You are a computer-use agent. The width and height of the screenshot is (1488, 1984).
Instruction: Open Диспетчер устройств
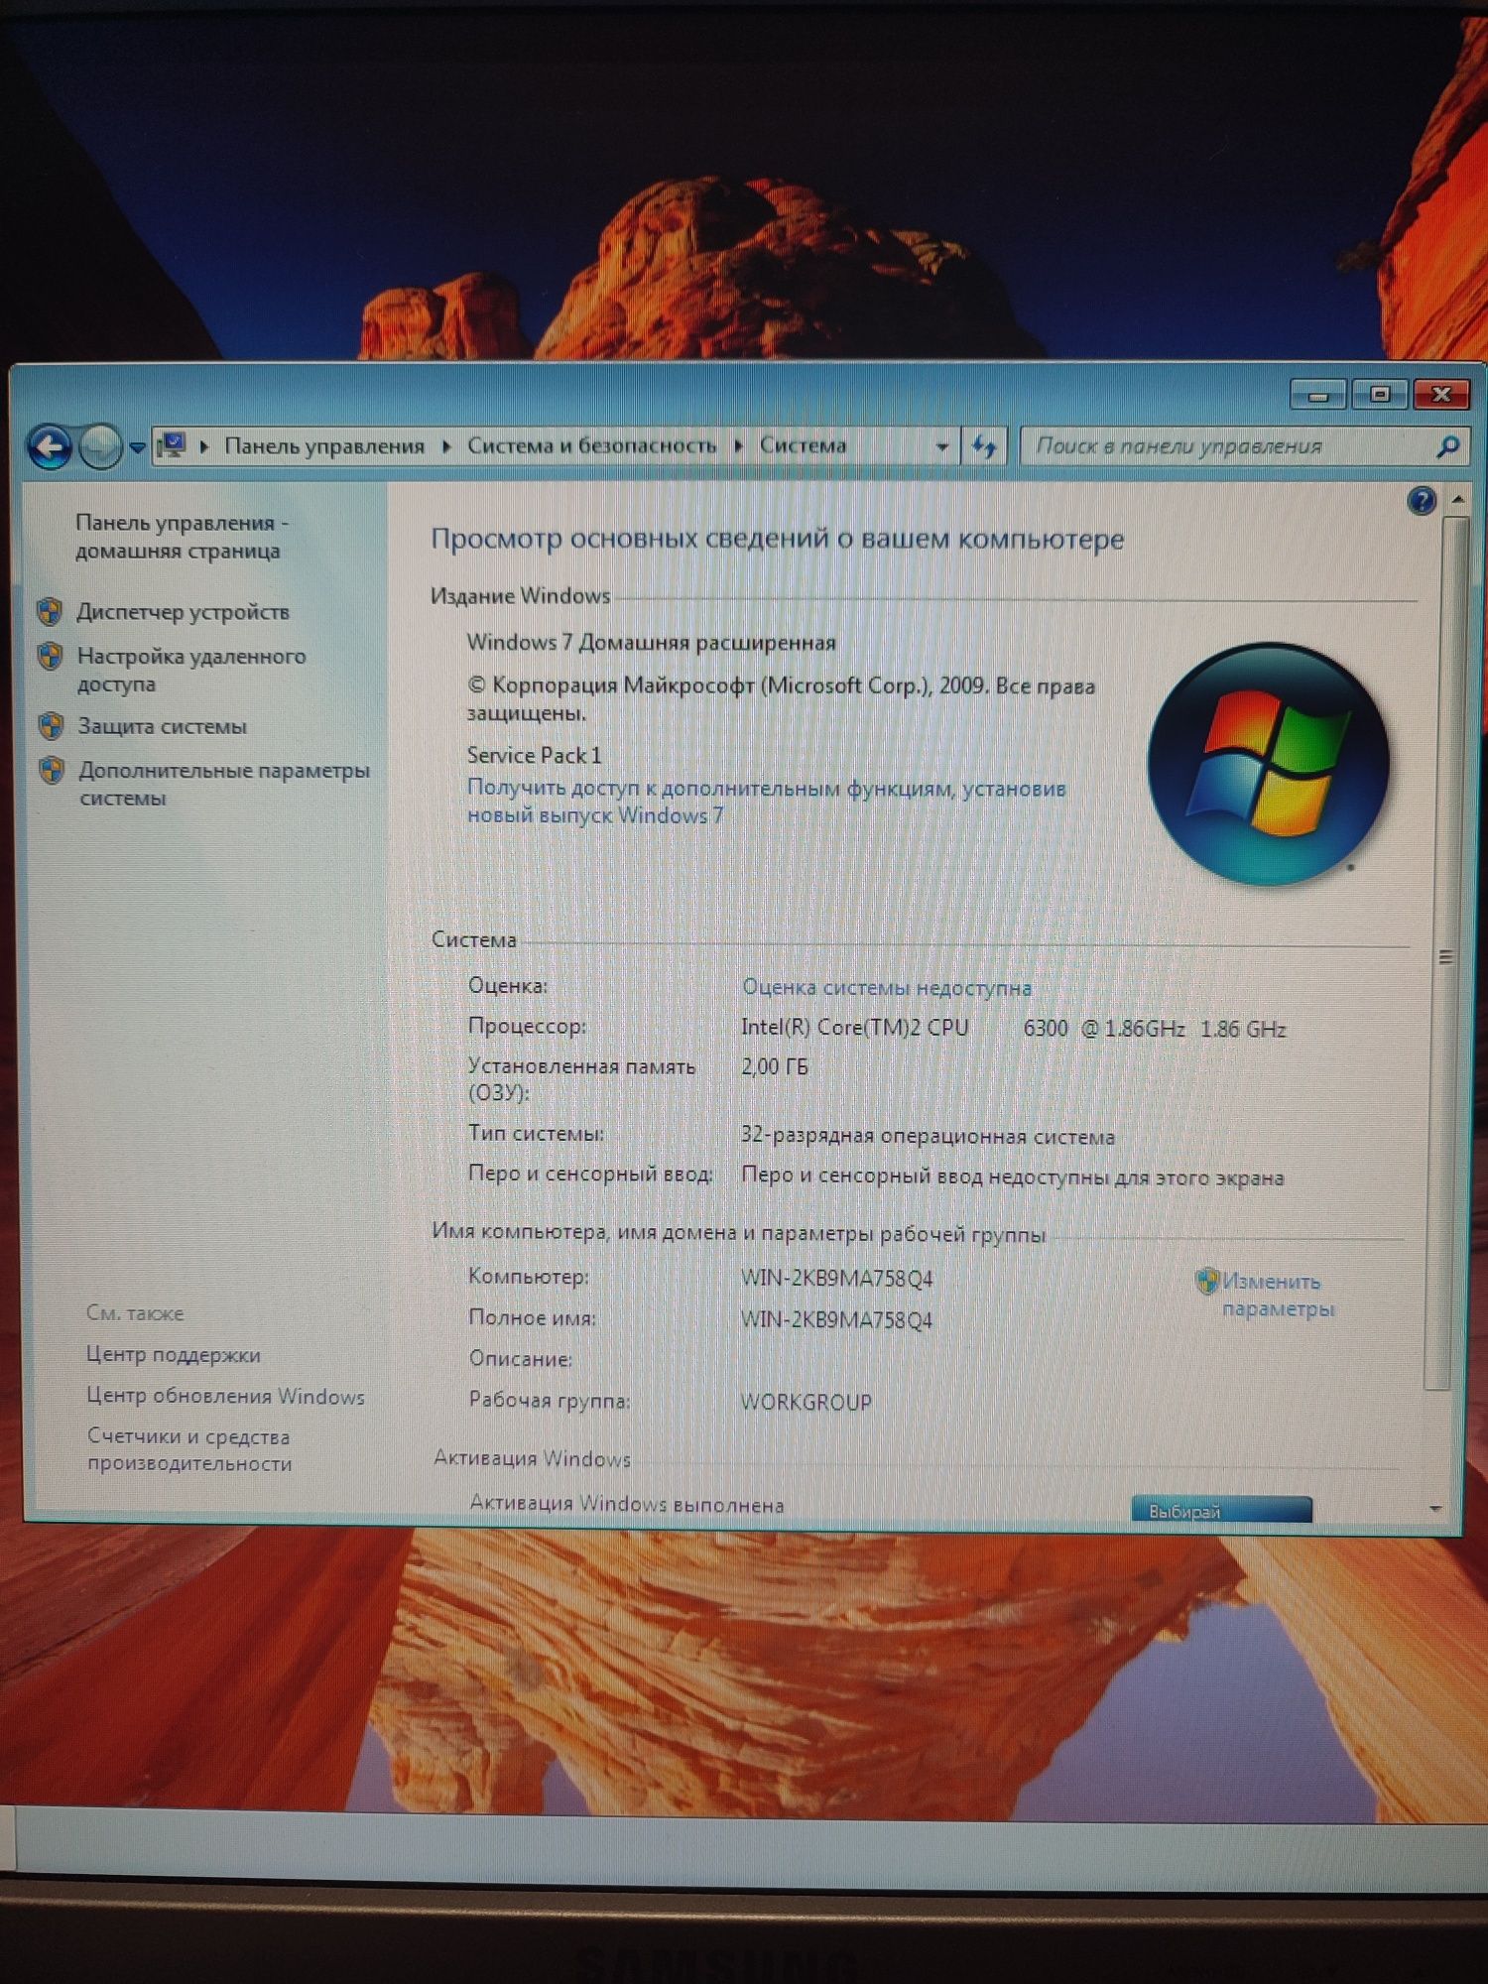184,612
